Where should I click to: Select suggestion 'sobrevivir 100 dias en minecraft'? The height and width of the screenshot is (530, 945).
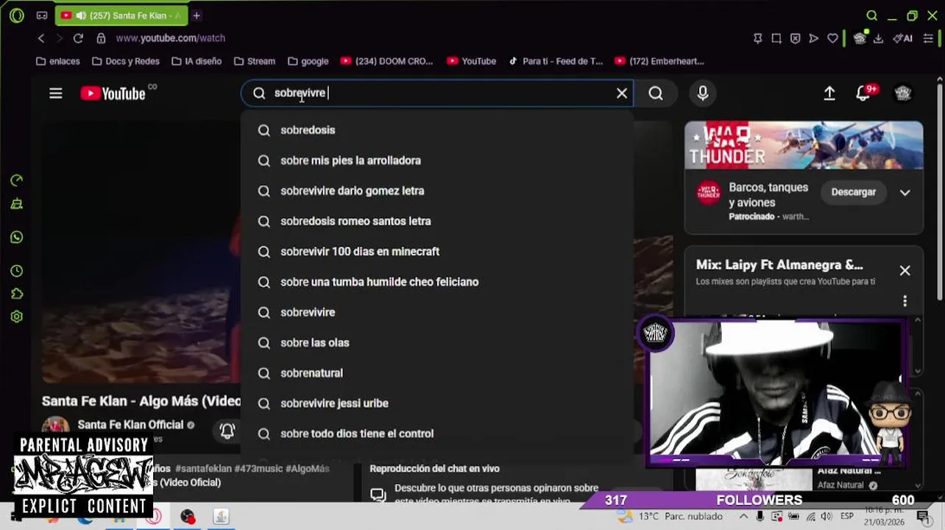click(x=437, y=252)
